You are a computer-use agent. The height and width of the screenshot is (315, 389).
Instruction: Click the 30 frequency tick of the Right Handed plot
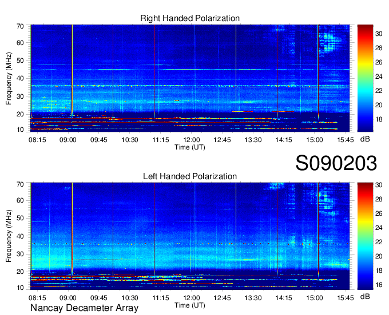coord(20,96)
